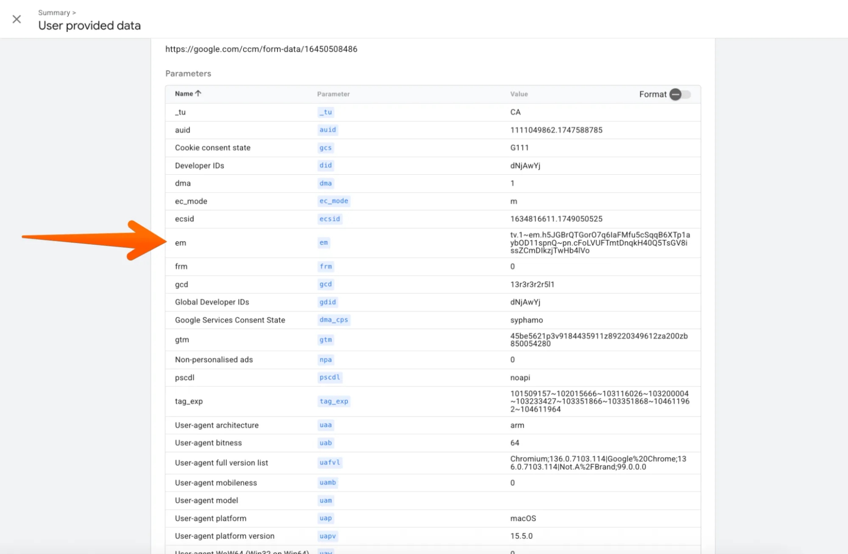Viewport: 848px width, 554px height.
Task: Click the uapv parameter chip
Action: 327,536
